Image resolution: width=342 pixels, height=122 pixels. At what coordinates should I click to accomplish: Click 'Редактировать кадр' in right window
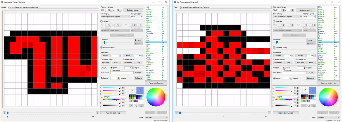tap(285, 113)
